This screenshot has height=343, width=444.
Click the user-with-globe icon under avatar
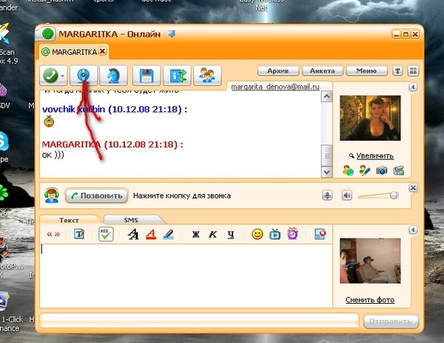pos(348,170)
